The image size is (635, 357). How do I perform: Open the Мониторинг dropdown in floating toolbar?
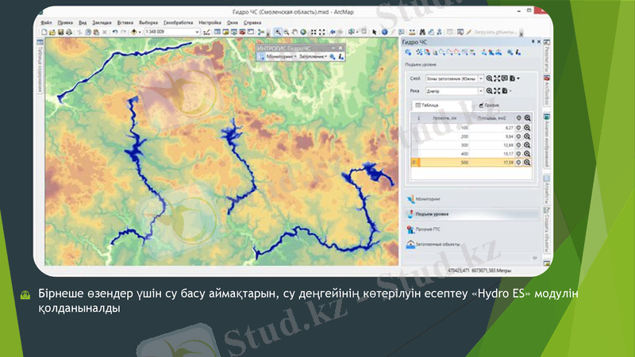282,57
